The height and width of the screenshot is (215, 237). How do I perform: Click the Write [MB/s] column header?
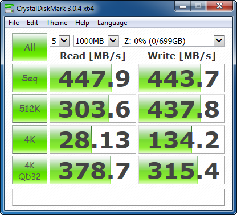tap(182, 56)
